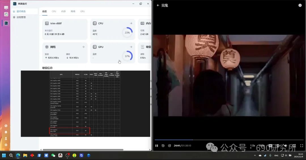Screen dimensions: 306x160
Task: Open Windows taskbar search
Action: pyautogui.click(x=11, y=155)
